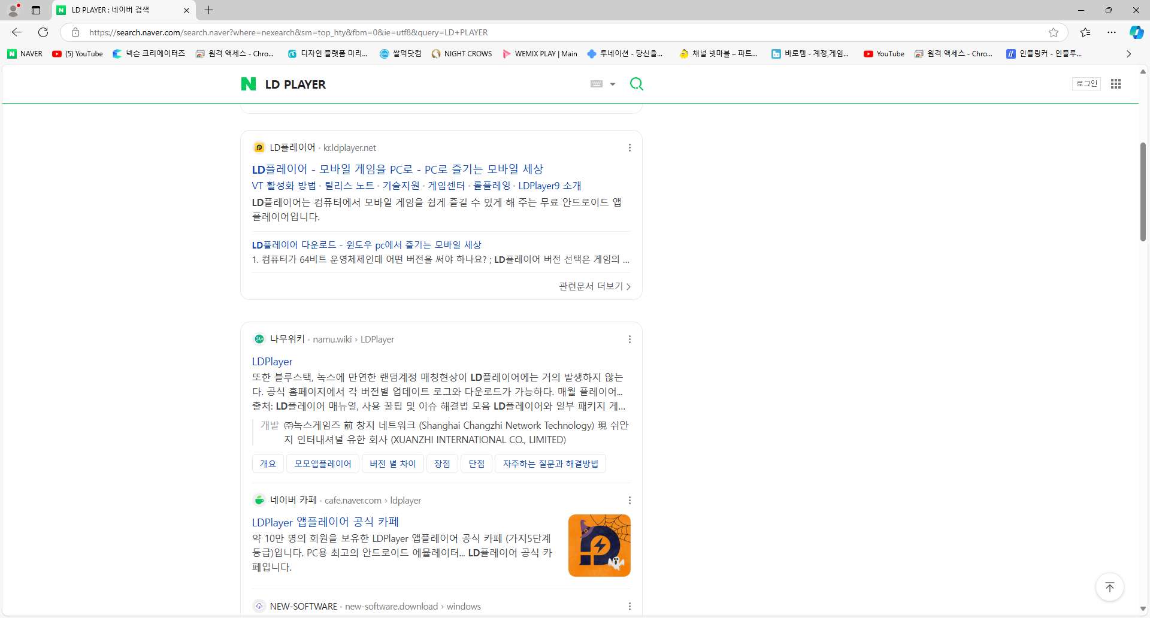Open (5) YouTube bookmark
Image resolution: width=1150 pixels, height=618 pixels.
point(78,54)
